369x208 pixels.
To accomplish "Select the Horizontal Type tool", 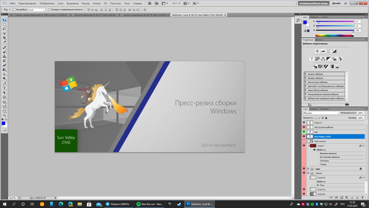I will tap(4, 88).
